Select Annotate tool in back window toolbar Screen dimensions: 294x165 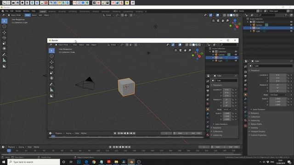point(4,55)
